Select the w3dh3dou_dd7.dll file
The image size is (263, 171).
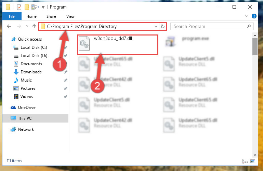click(118, 44)
